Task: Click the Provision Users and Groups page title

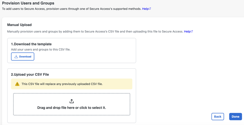Action: [x=28, y=3]
